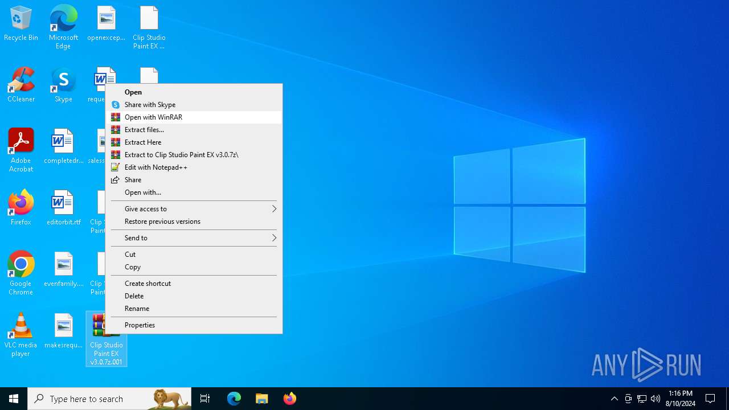Select the evenfamily... image file
This screenshot has height=410, width=729.
coord(63,269)
